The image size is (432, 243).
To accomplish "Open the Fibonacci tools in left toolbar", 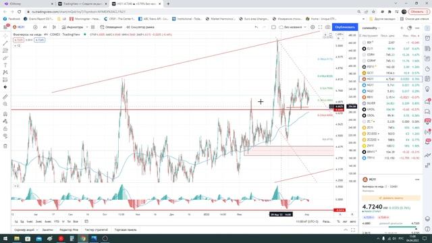I will [5, 51].
